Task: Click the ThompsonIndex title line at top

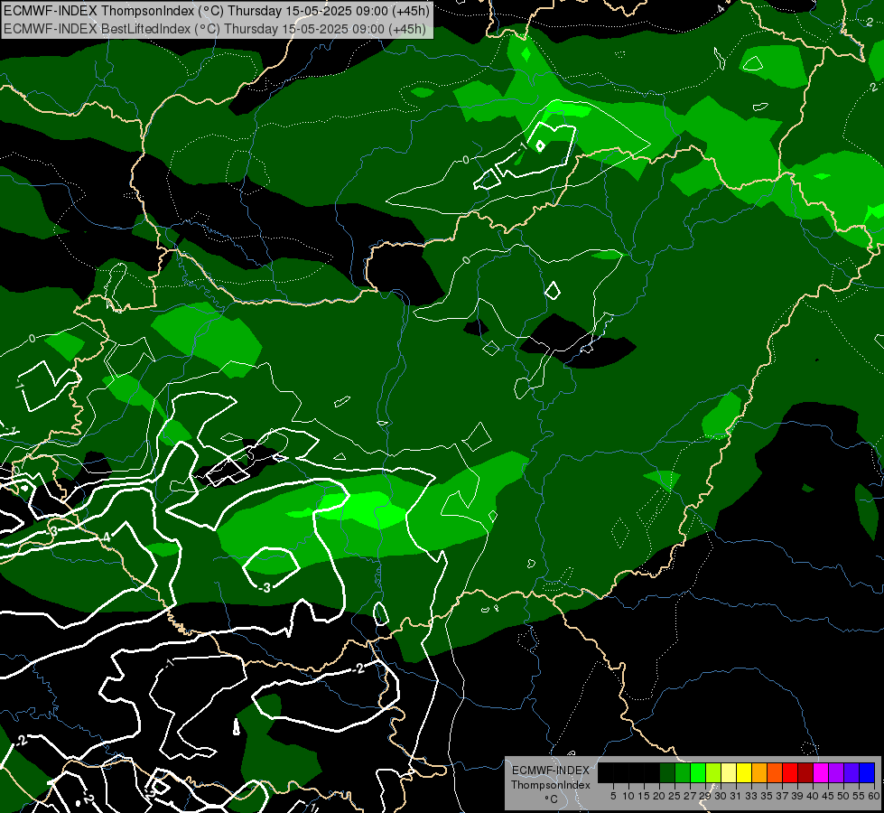Action: coord(217,10)
